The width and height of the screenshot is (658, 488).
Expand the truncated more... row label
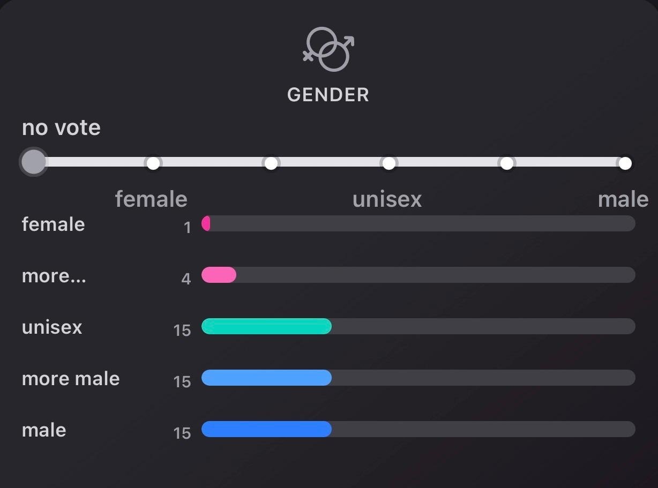[x=54, y=276]
